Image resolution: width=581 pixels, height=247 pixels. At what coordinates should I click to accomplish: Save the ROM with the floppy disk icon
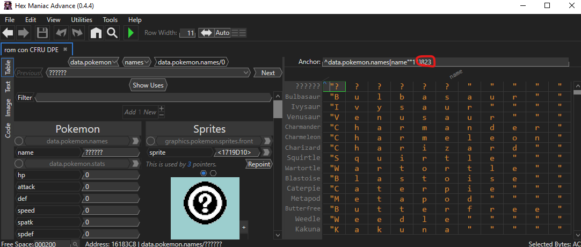coord(42,33)
